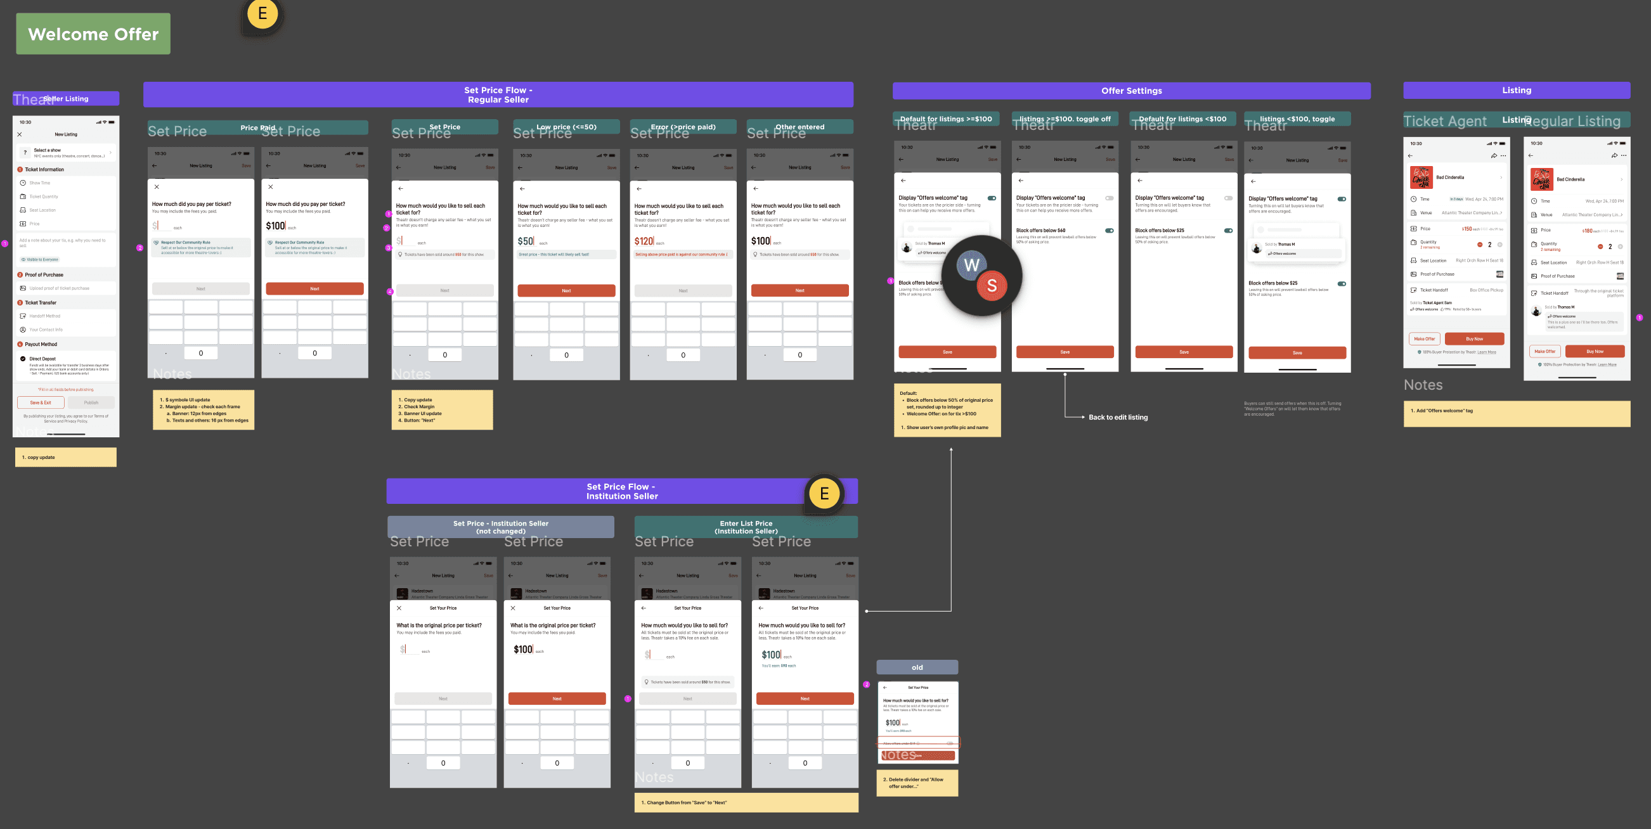Click Show Time clock icon in Seller Listing
This screenshot has height=829, width=1651.
click(23, 183)
